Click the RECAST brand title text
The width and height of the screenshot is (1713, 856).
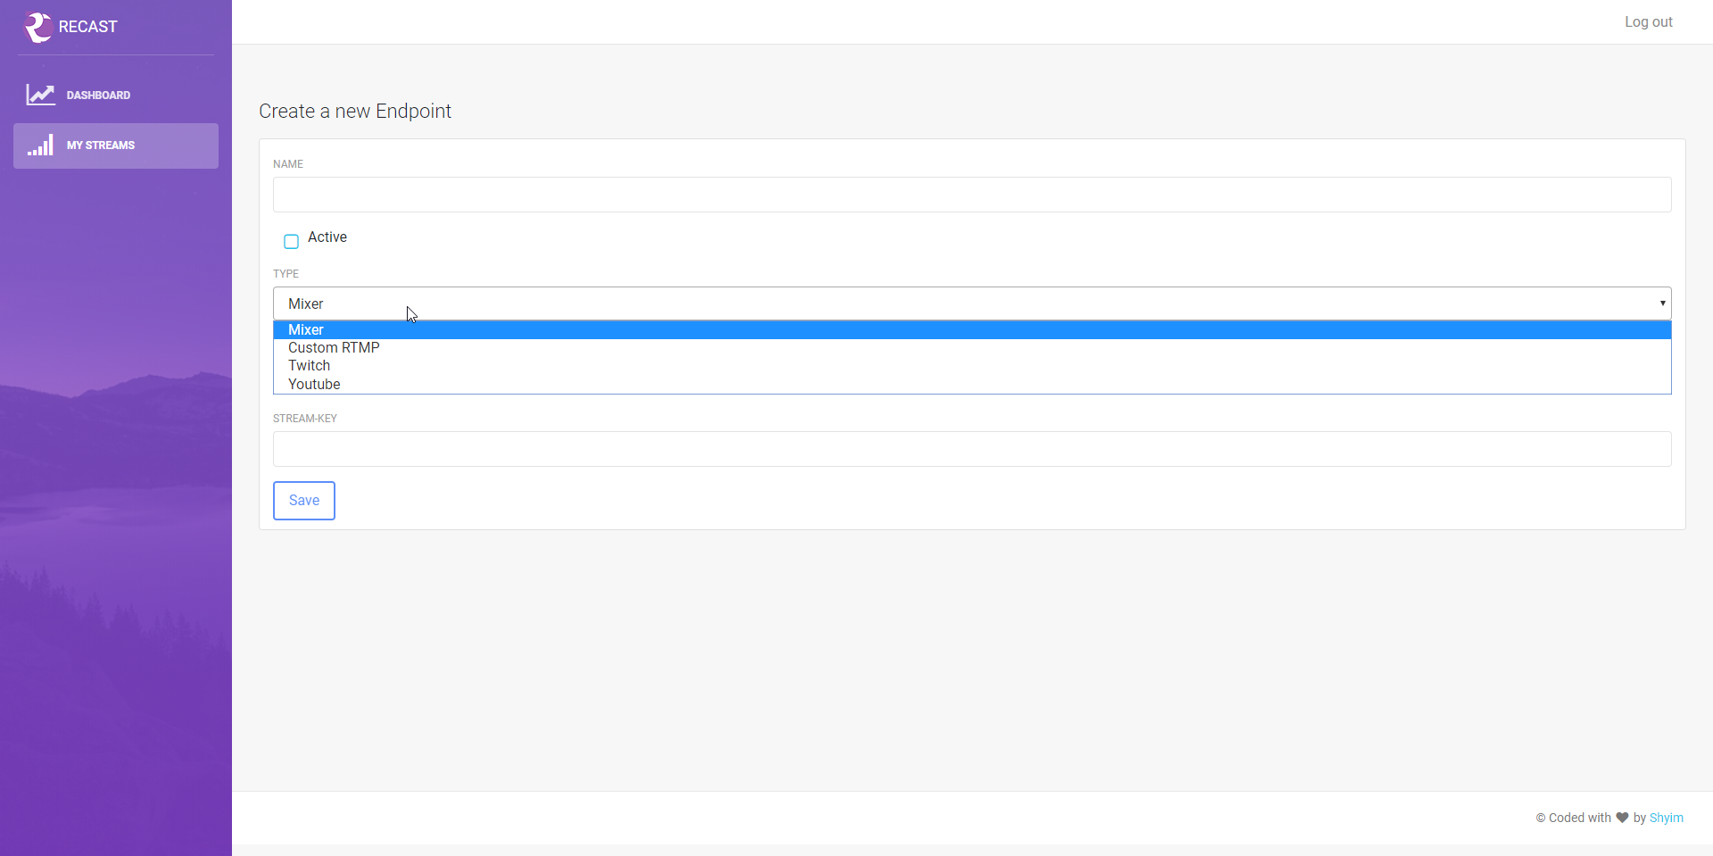pyautogui.click(x=88, y=27)
